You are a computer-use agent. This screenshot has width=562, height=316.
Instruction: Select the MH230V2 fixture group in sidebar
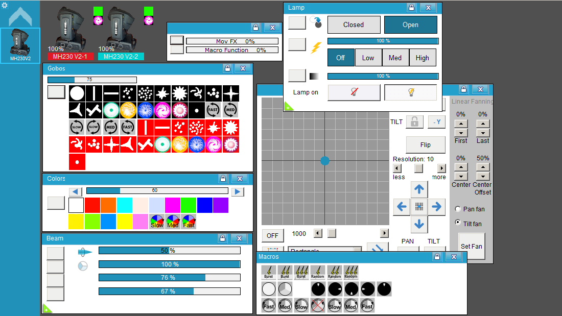point(20,45)
